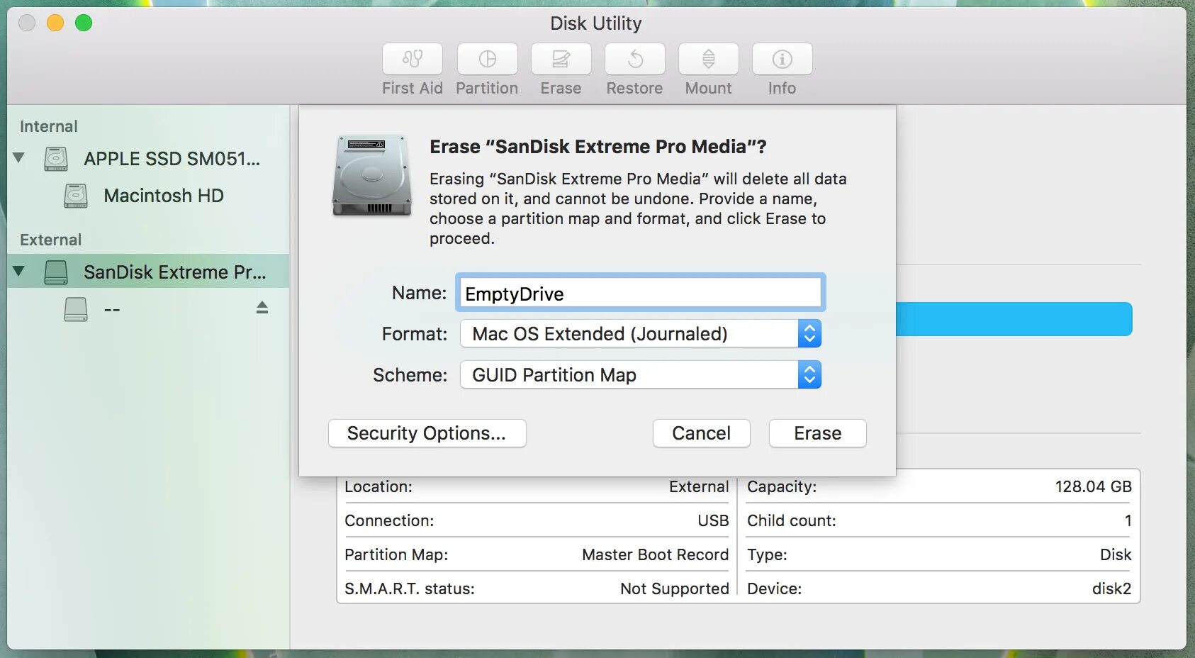
Task: Click the First Aid label
Action: pos(413,89)
